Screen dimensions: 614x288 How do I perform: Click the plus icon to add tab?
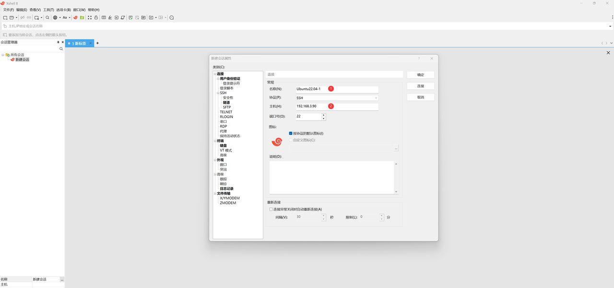click(x=97, y=43)
